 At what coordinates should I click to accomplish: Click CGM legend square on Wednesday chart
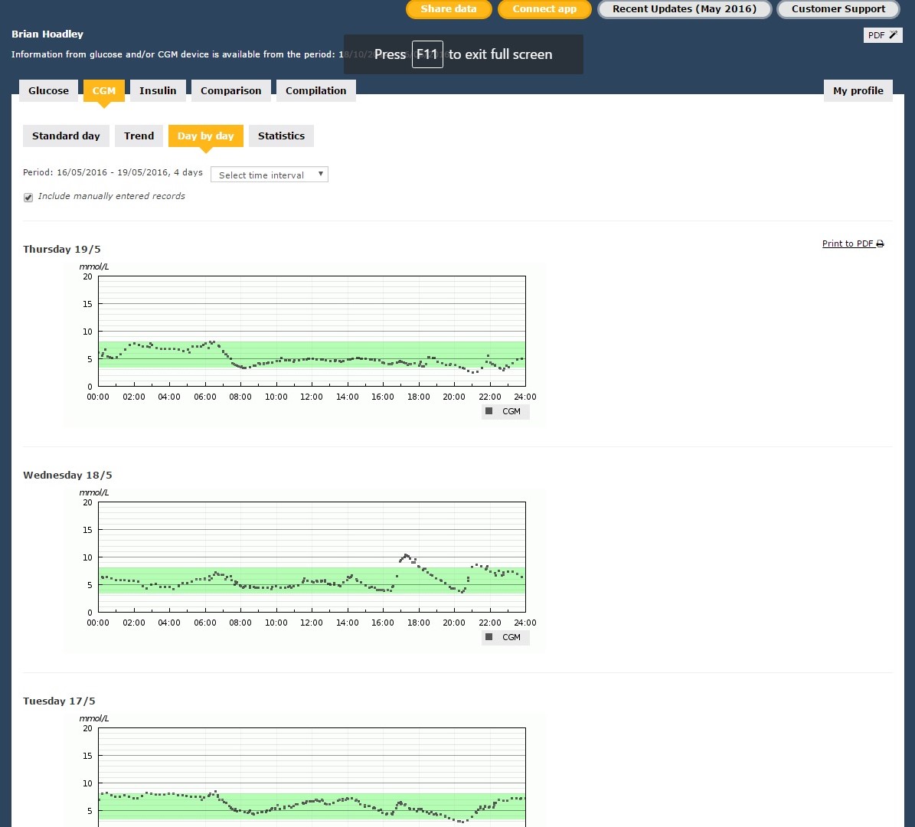[x=489, y=637]
